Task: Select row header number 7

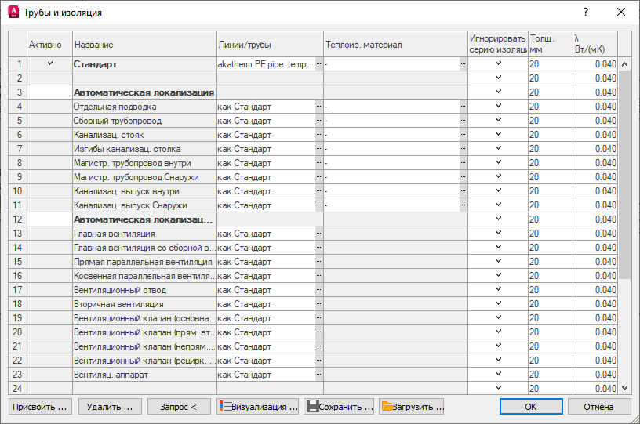Action: pos(17,149)
